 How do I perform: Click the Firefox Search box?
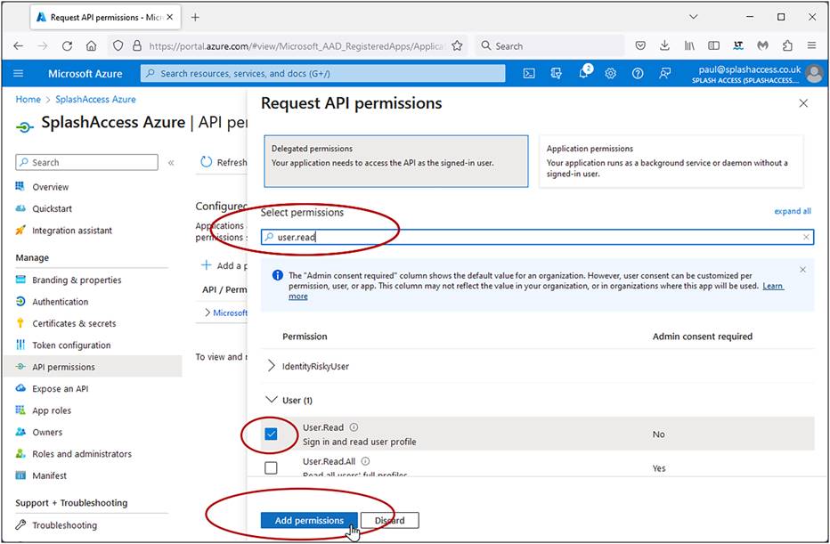pos(550,46)
